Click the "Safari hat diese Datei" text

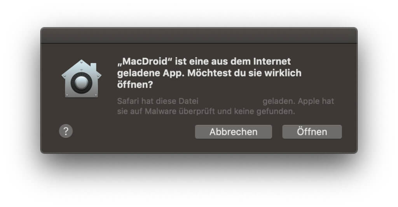[158, 101]
